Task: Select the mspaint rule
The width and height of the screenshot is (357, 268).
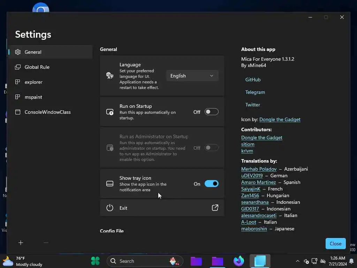Action: tap(50, 97)
